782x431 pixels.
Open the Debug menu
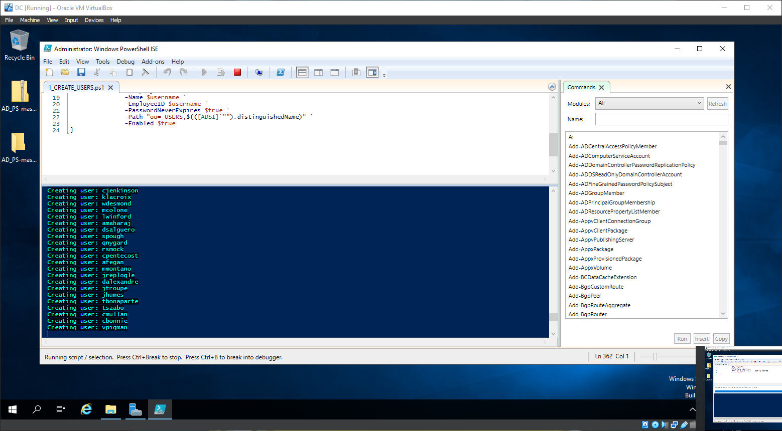click(x=125, y=61)
